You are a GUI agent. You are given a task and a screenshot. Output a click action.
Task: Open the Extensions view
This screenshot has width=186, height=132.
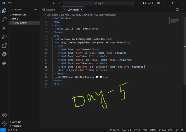tap(4, 46)
